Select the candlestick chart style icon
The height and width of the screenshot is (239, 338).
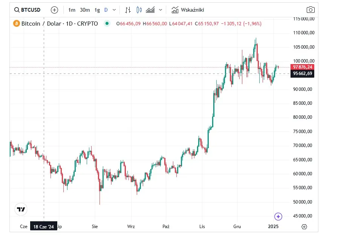[x=139, y=10]
